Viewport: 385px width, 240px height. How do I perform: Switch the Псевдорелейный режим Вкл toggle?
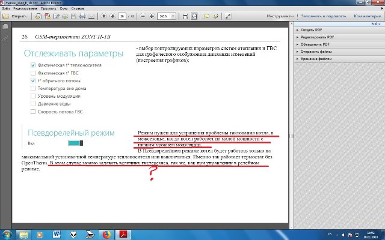point(75,143)
